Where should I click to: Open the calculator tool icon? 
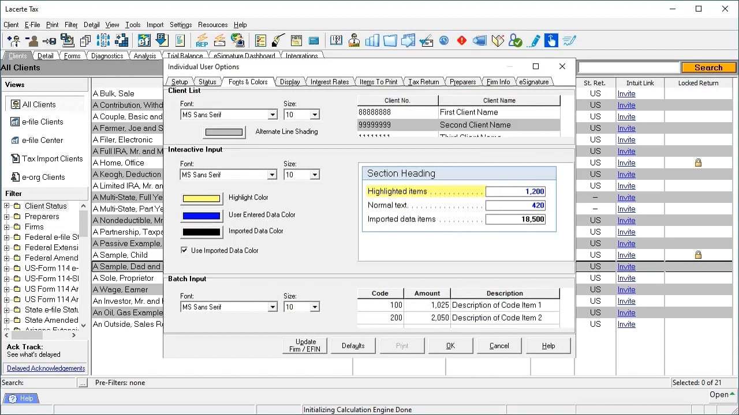tap(313, 40)
